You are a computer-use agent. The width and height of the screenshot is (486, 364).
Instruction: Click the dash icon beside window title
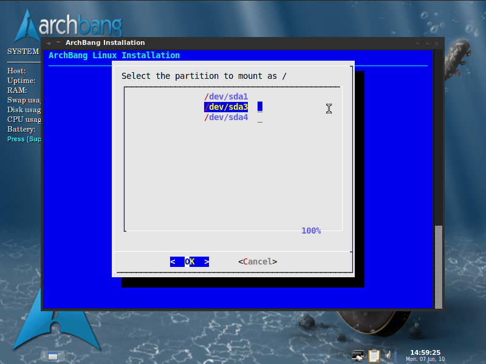58,42
